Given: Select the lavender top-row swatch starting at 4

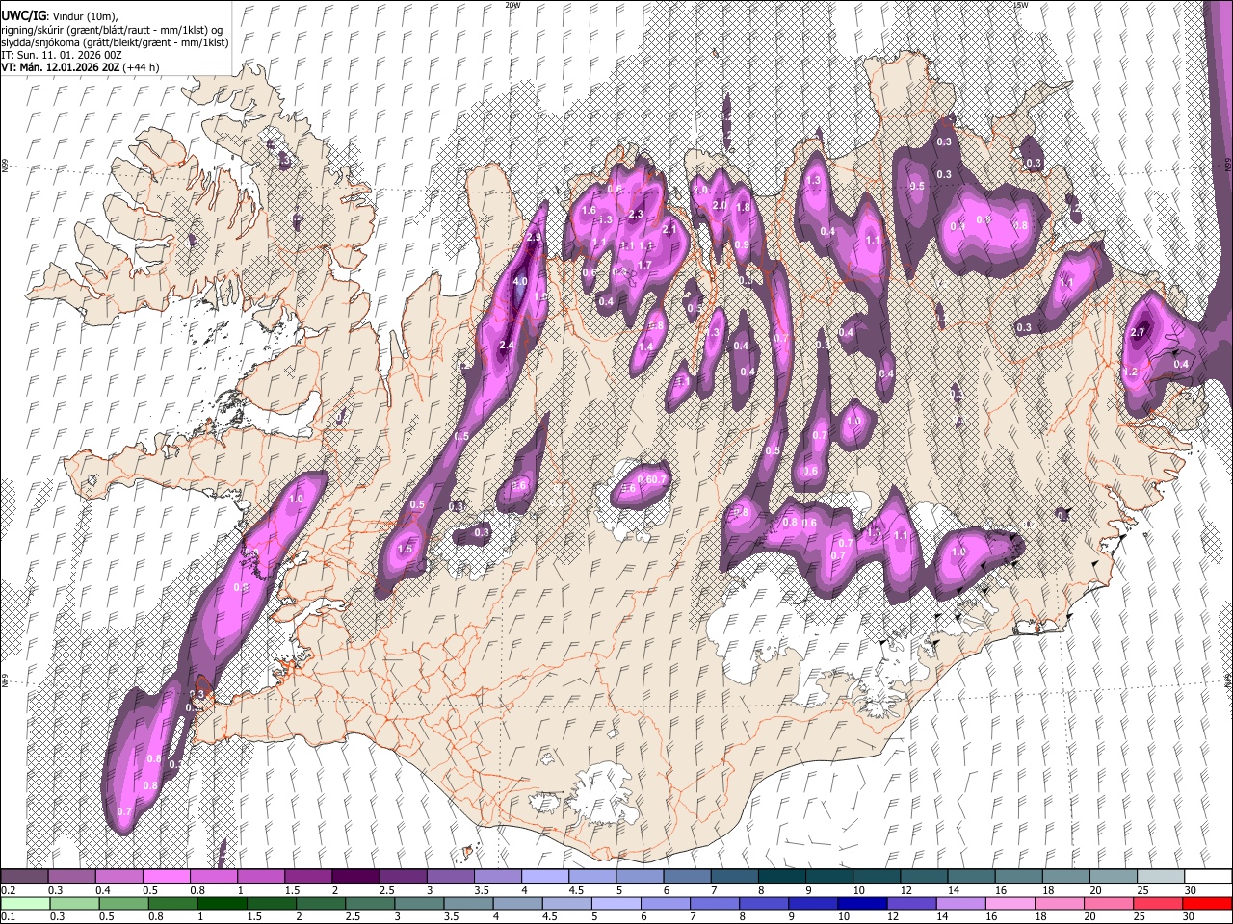Looking at the screenshot, I should pyautogui.click(x=544, y=876).
